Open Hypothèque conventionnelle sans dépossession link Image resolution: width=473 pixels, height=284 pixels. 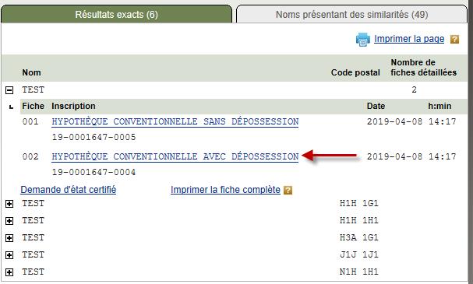tap(175, 121)
